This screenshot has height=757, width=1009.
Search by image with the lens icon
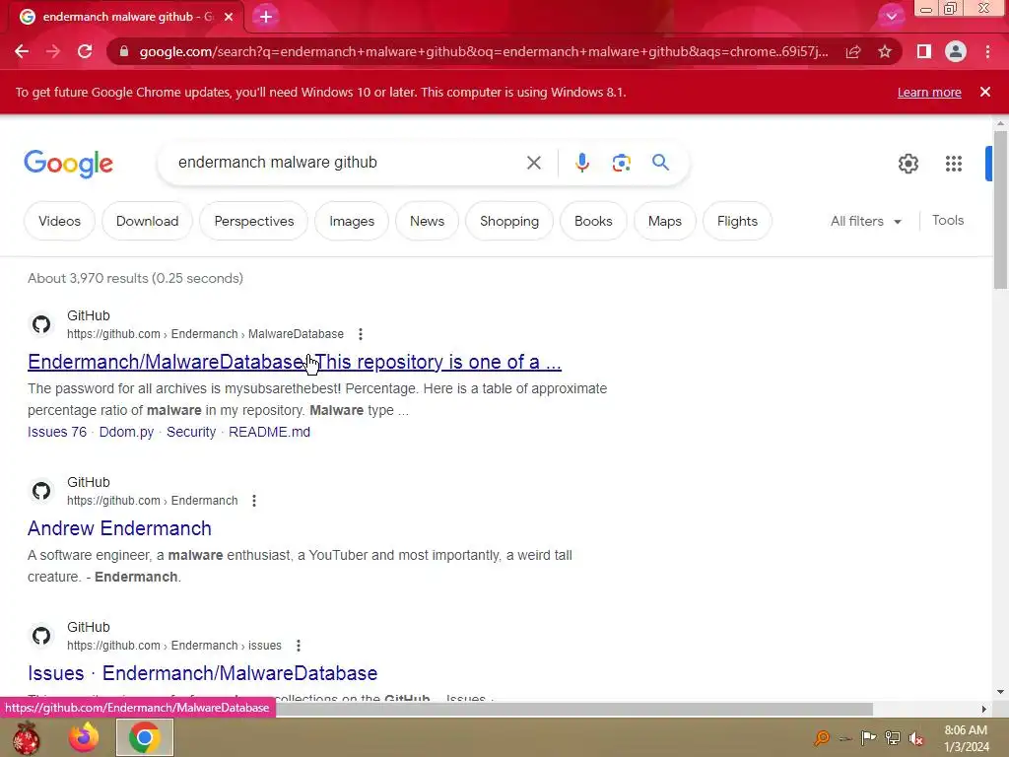tap(621, 163)
